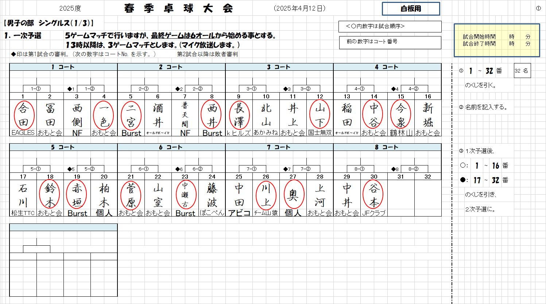The width and height of the screenshot is (546, 304).
Task: Select player name 一色 in slot 4
Action: 104,115
